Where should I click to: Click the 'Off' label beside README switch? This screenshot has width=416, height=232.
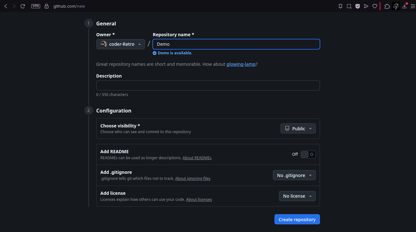[295, 154]
